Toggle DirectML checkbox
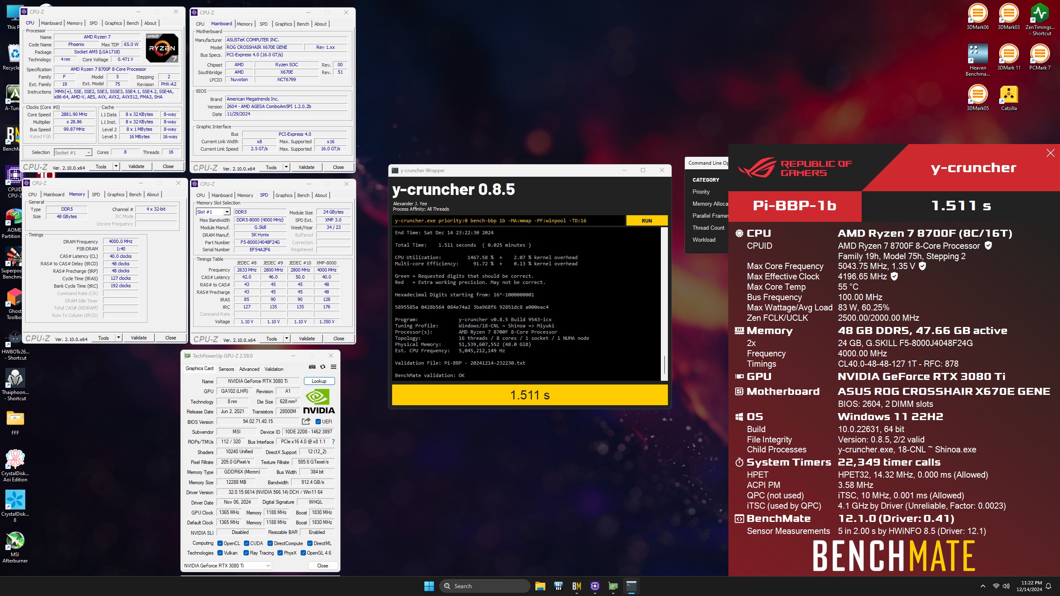The image size is (1060, 596). coord(310,543)
